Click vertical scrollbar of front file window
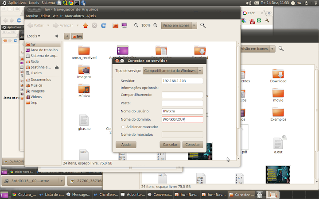The height and width of the screenshot is (199, 319). click(x=238, y=87)
